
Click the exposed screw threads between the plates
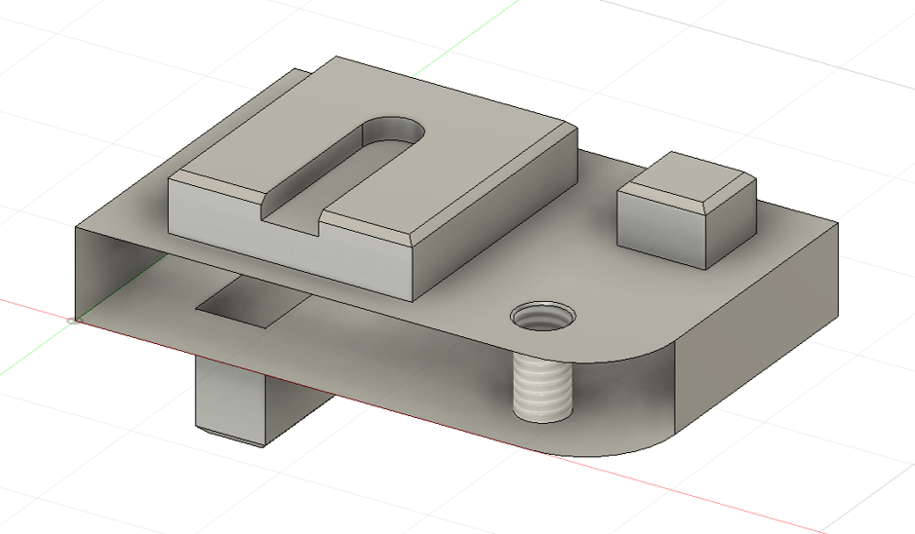tap(540, 387)
